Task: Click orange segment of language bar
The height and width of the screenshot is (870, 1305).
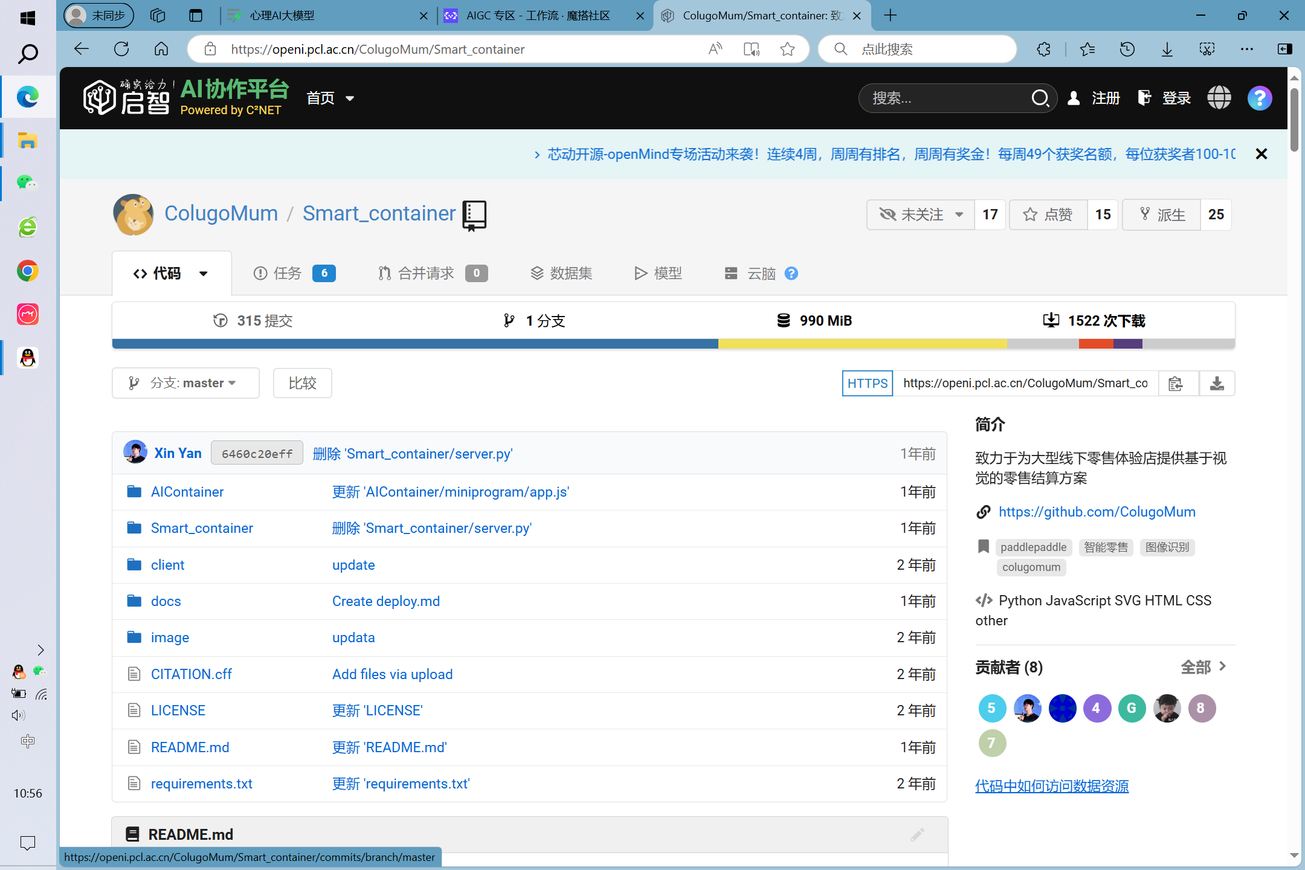Action: (1096, 344)
